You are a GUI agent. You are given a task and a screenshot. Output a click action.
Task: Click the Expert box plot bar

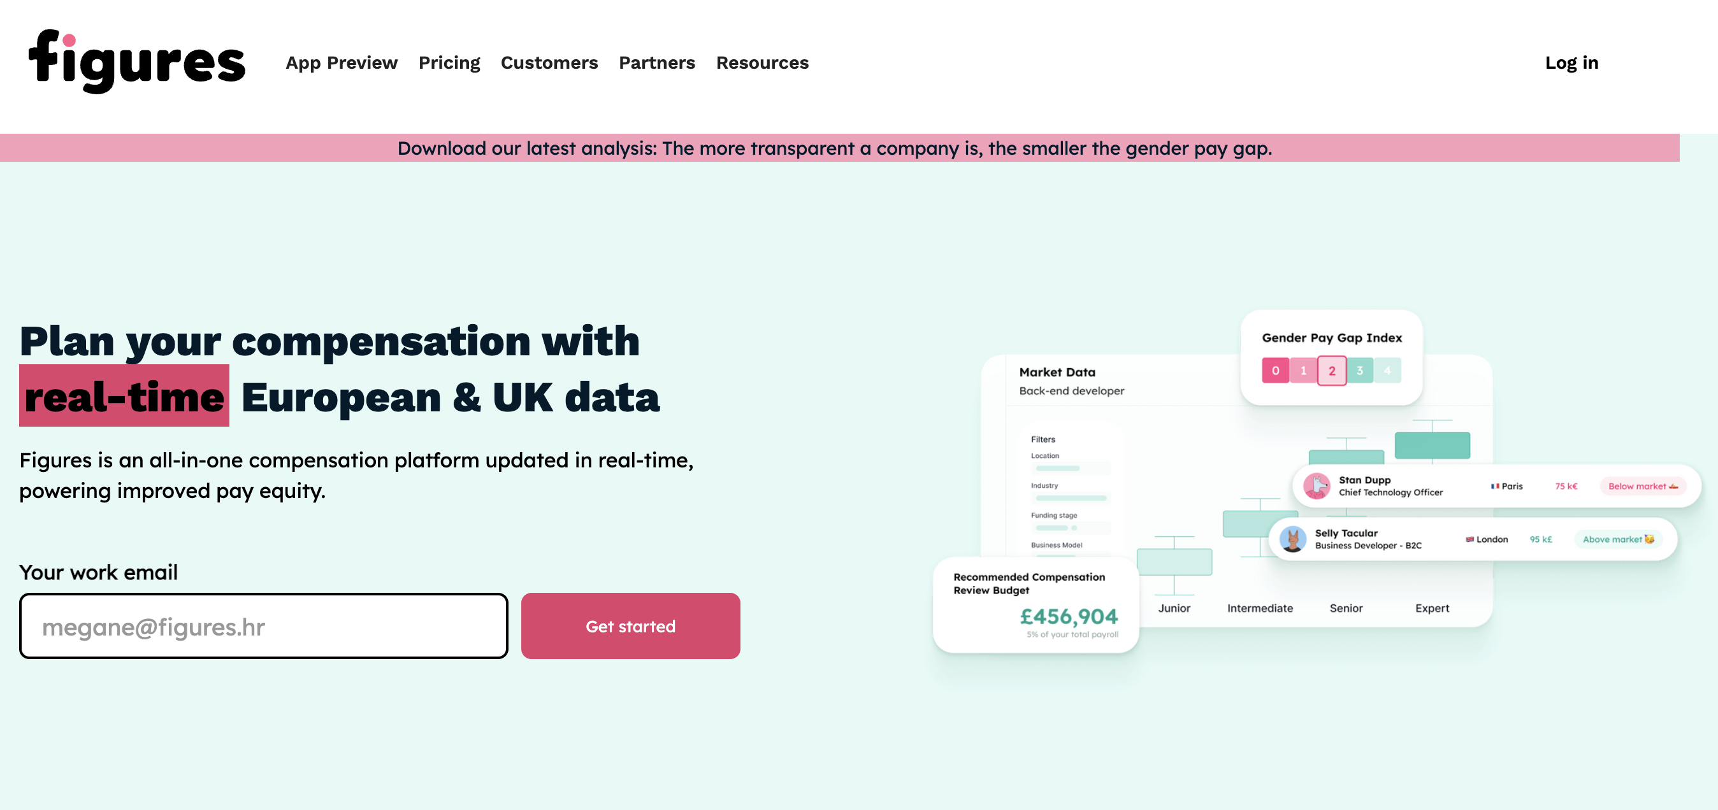(1431, 444)
